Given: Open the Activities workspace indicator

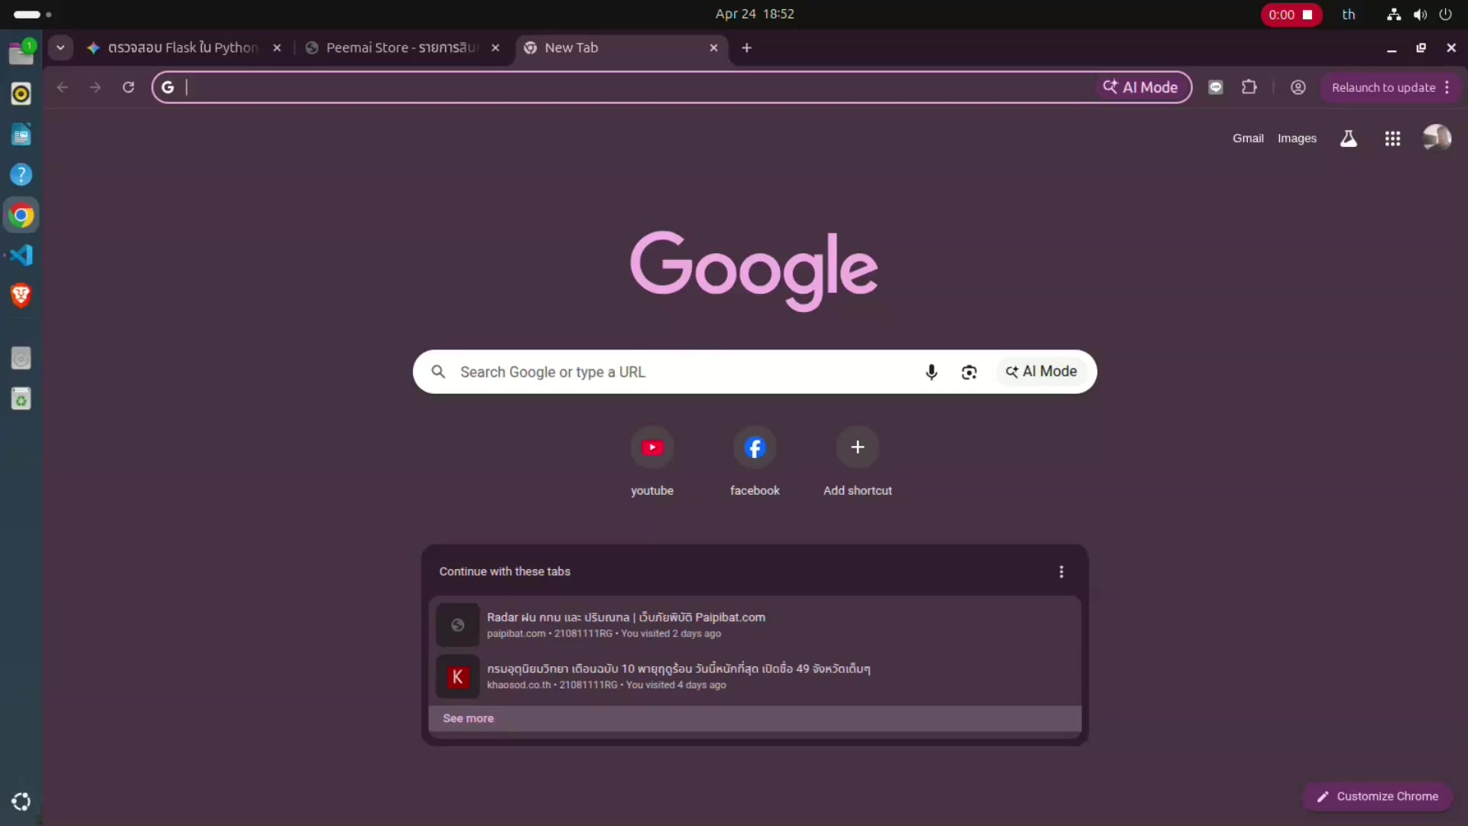Looking at the screenshot, I should click(x=32, y=15).
